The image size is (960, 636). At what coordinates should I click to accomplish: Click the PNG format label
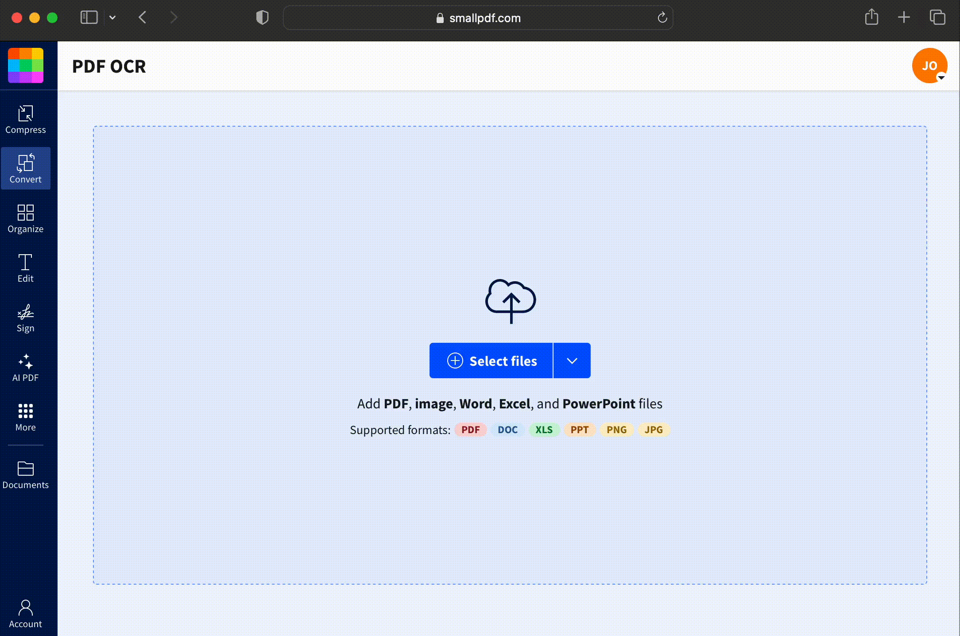616,430
